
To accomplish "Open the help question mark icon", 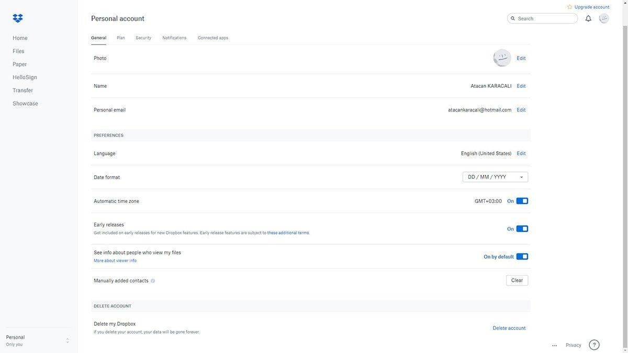I will (594, 345).
